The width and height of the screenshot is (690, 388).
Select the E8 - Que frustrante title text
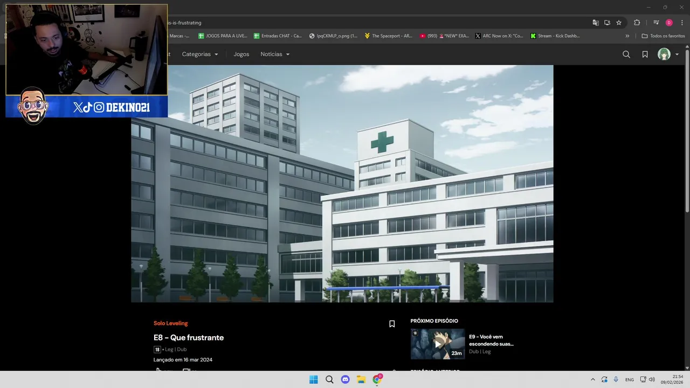pyautogui.click(x=189, y=337)
